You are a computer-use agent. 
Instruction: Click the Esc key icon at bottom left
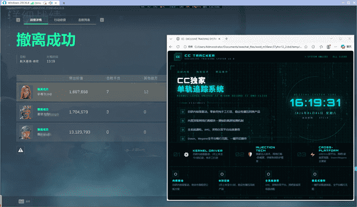pos(21,201)
